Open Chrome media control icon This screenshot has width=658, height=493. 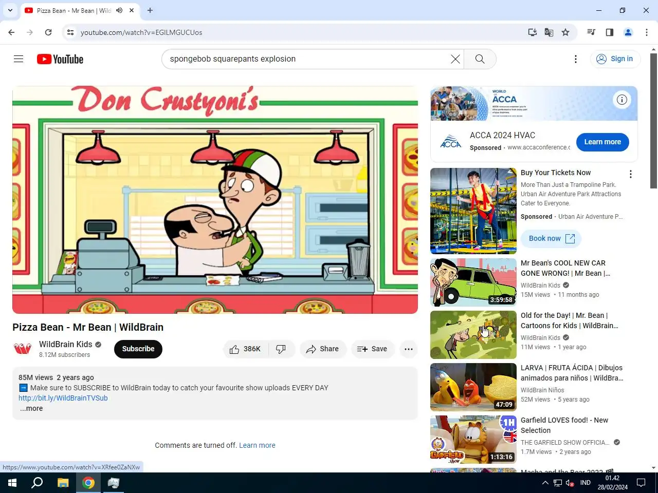[591, 32]
